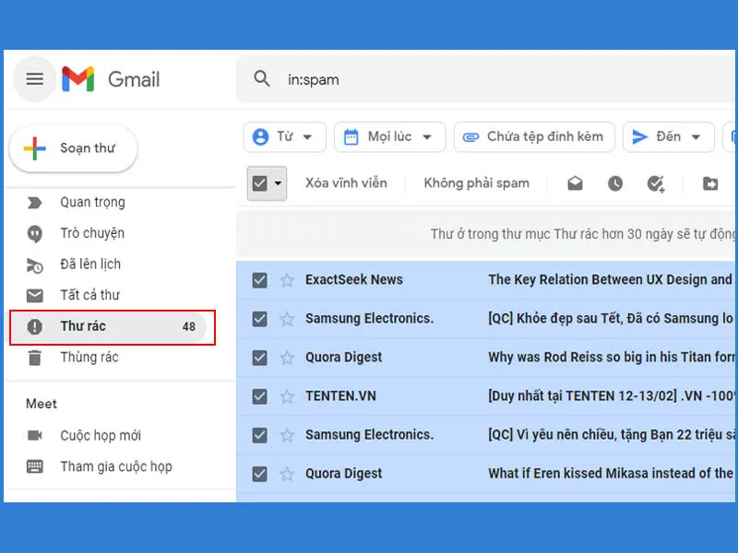Click the add to tasks icon
The width and height of the screenshot is (738, 553).
click(656, 183)
